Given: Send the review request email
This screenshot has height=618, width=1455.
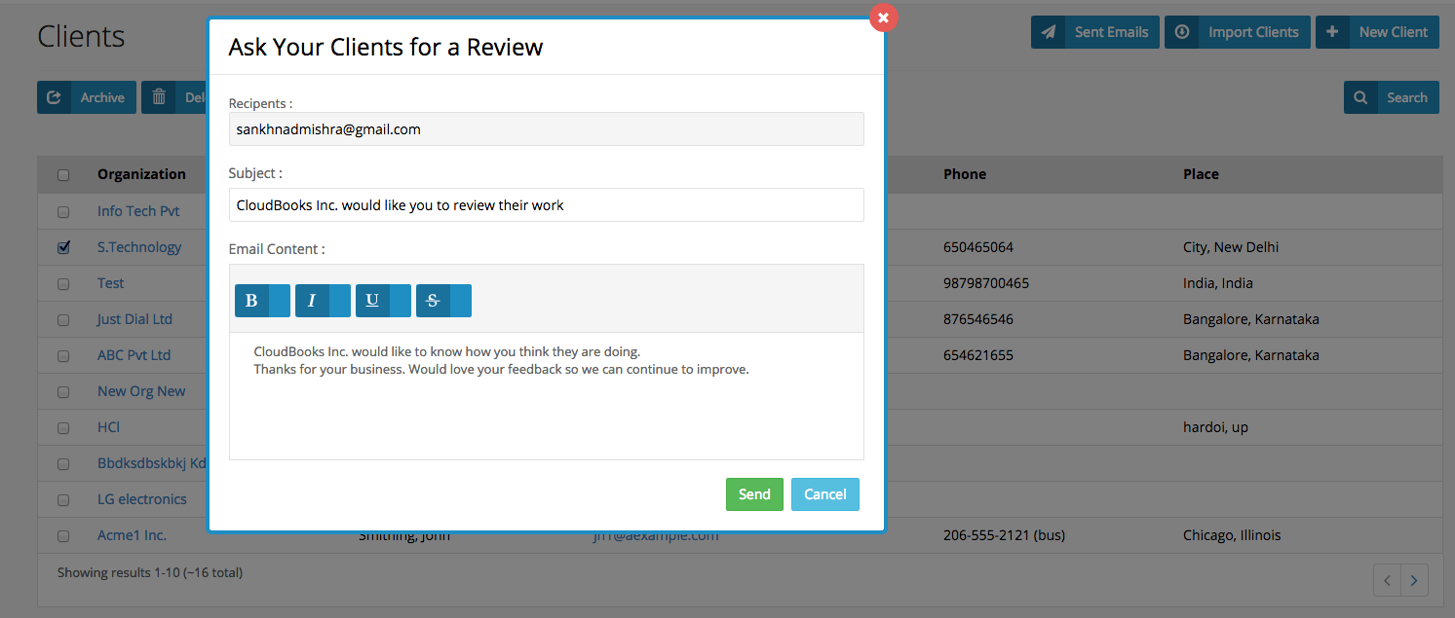Looking at the screenshot, I should pyautogui.click(x=754, y=494).
